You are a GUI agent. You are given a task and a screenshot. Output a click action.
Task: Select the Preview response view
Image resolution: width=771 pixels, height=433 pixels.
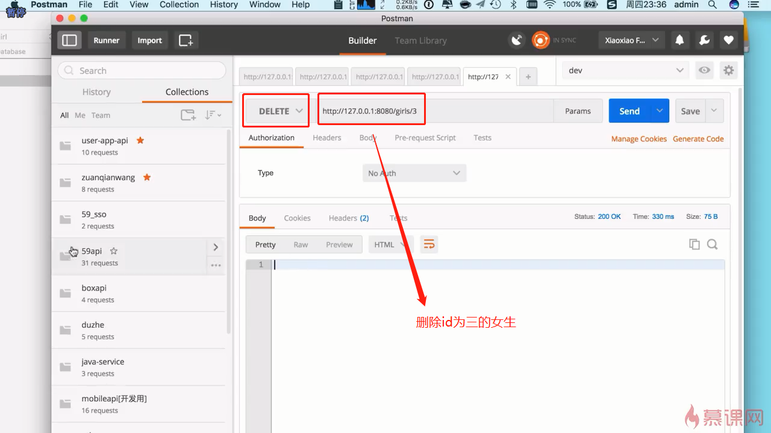click(339, 244)
